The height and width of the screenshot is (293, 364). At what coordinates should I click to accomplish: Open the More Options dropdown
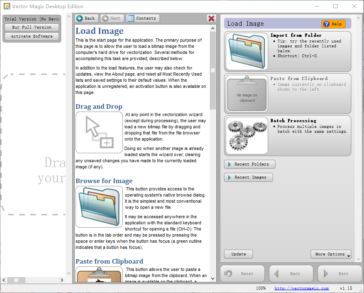[331, 254]
